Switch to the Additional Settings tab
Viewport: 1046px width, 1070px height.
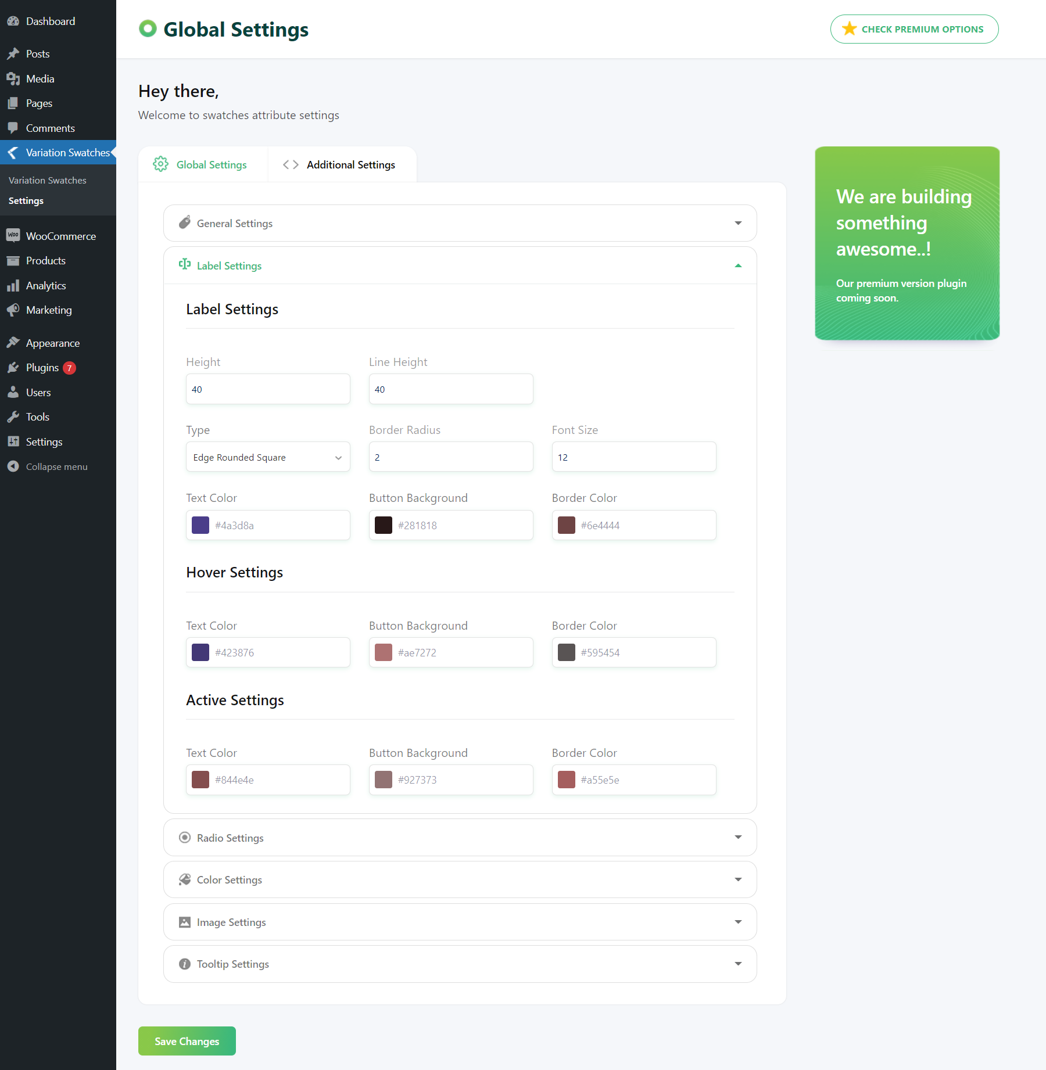pyautogui.click(x=342, y=164)
